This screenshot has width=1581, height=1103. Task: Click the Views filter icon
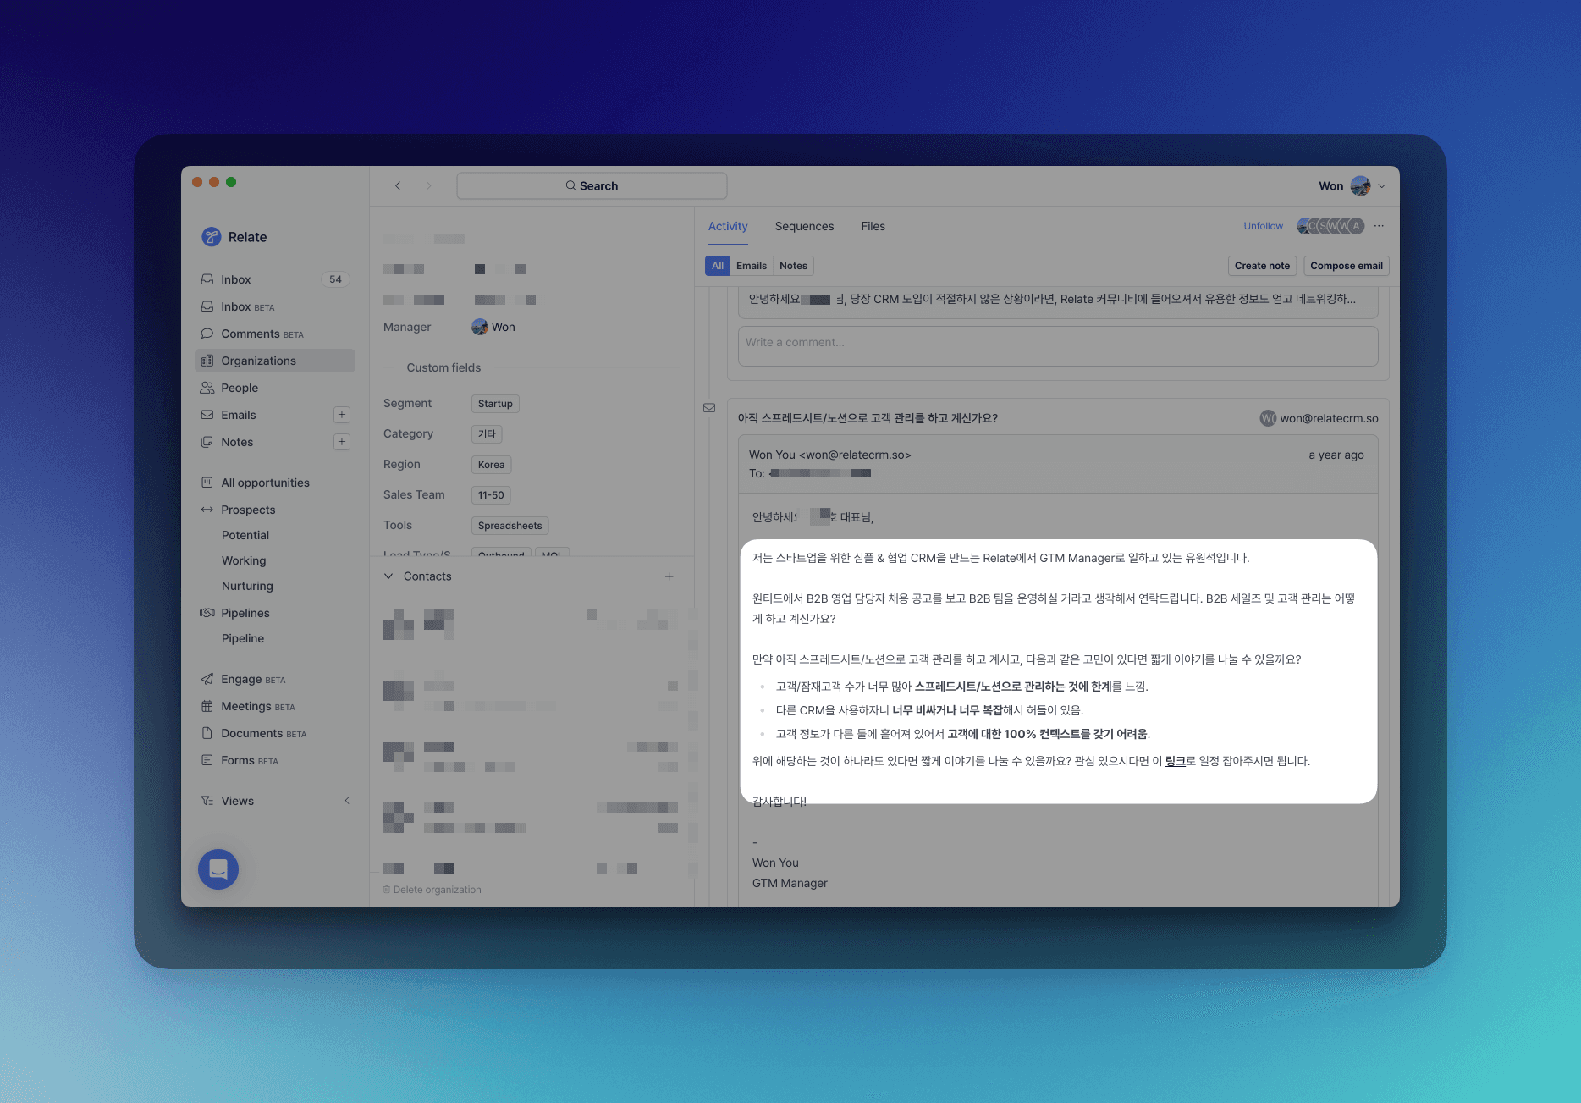click(x=207, y=801)
